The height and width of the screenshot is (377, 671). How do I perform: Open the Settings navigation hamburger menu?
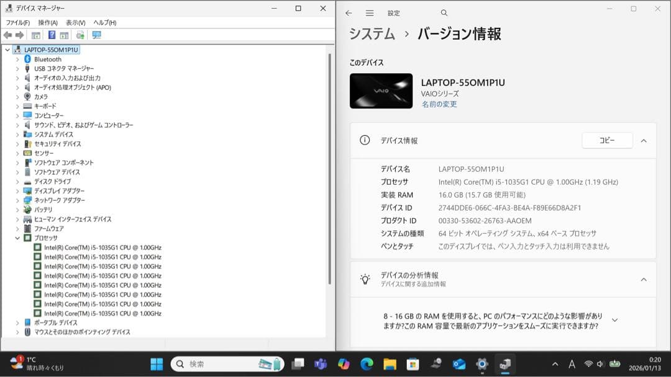tap(369, 12)
